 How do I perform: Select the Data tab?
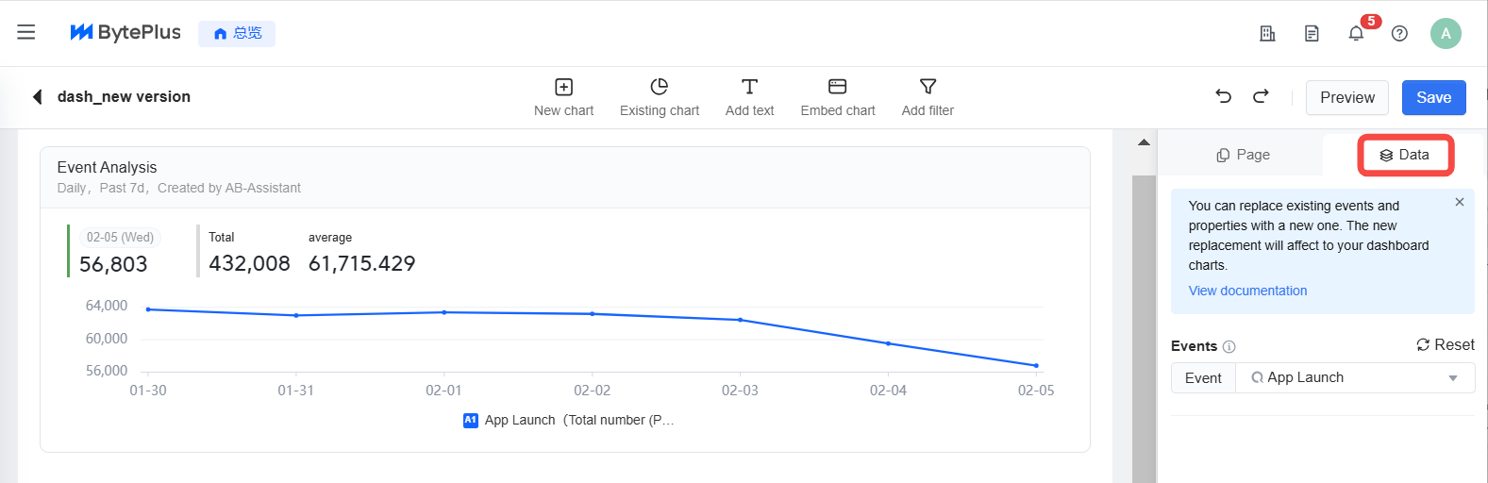(1404, 155)
